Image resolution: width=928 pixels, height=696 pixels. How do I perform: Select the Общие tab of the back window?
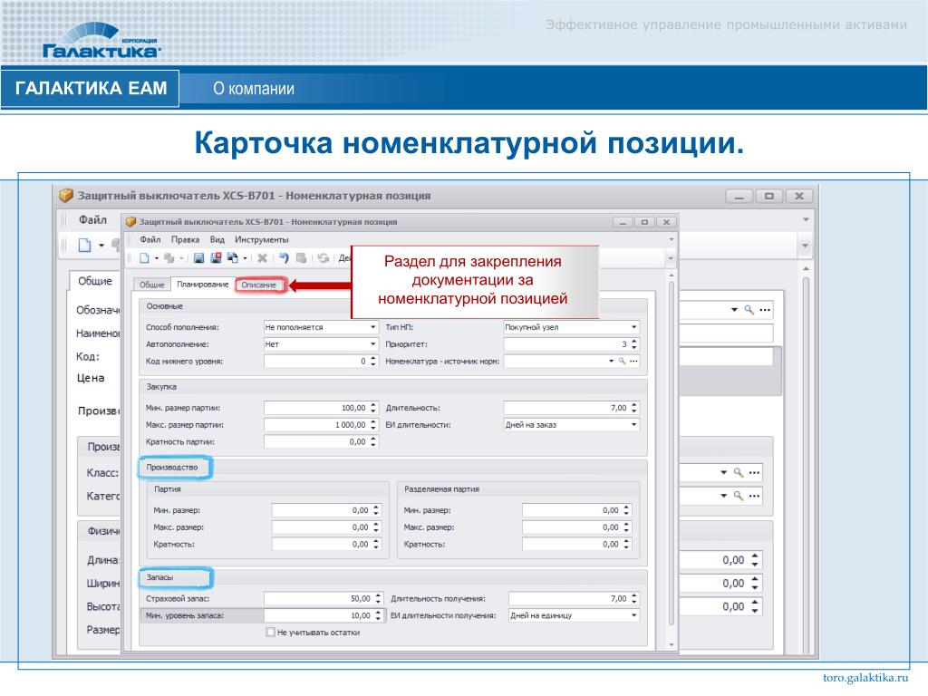click(x=95, y=281)
